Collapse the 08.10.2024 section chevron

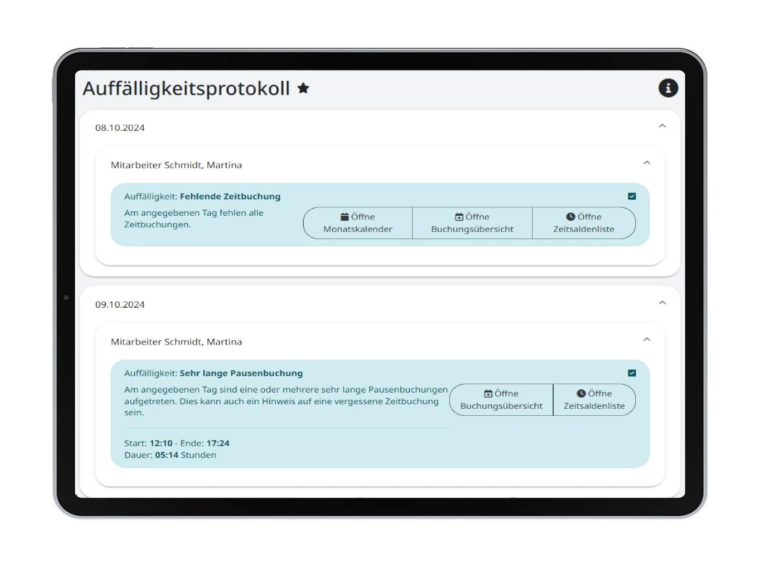click(662, 126)
